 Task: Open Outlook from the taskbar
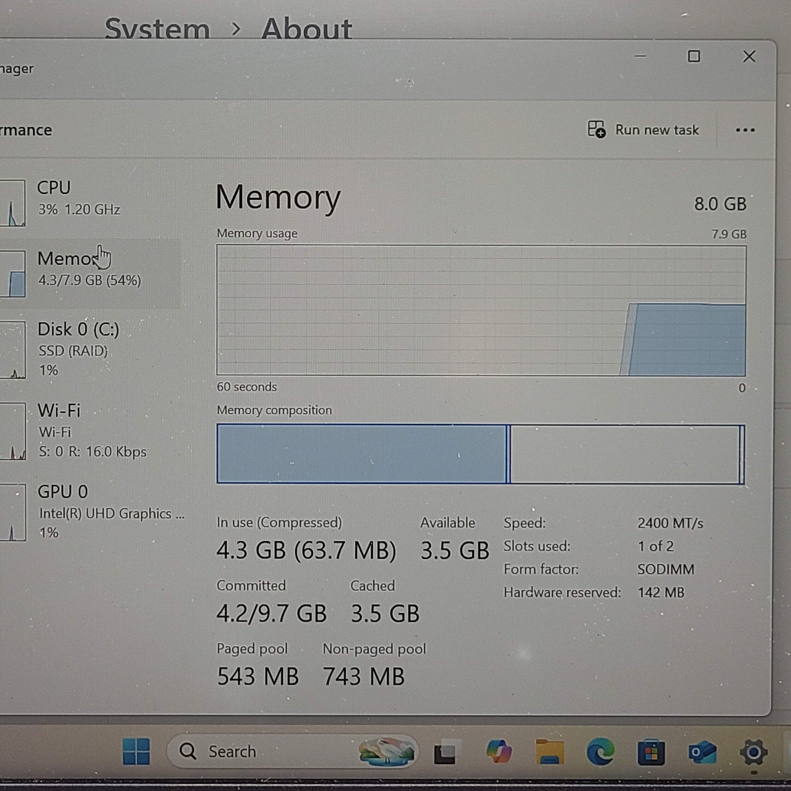coord(703,752)
